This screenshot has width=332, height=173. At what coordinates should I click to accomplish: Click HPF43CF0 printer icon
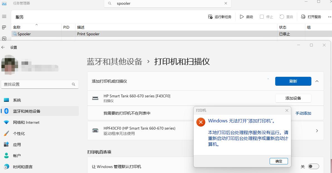pyautogui.click(x=95, y=130)
